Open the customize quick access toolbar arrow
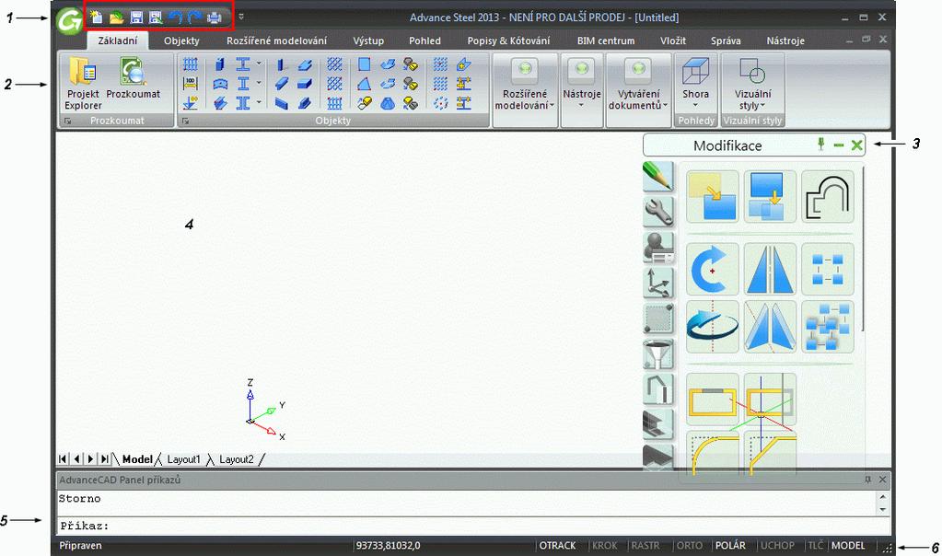This screenshot has height=556, width=942. (x=241, y=17)
